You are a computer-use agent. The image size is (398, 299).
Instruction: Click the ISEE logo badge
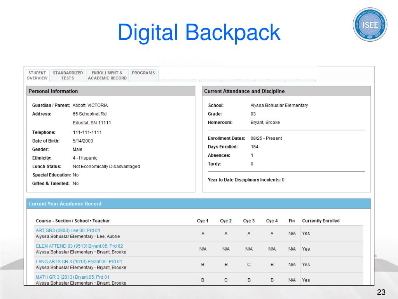coord(370,25)
